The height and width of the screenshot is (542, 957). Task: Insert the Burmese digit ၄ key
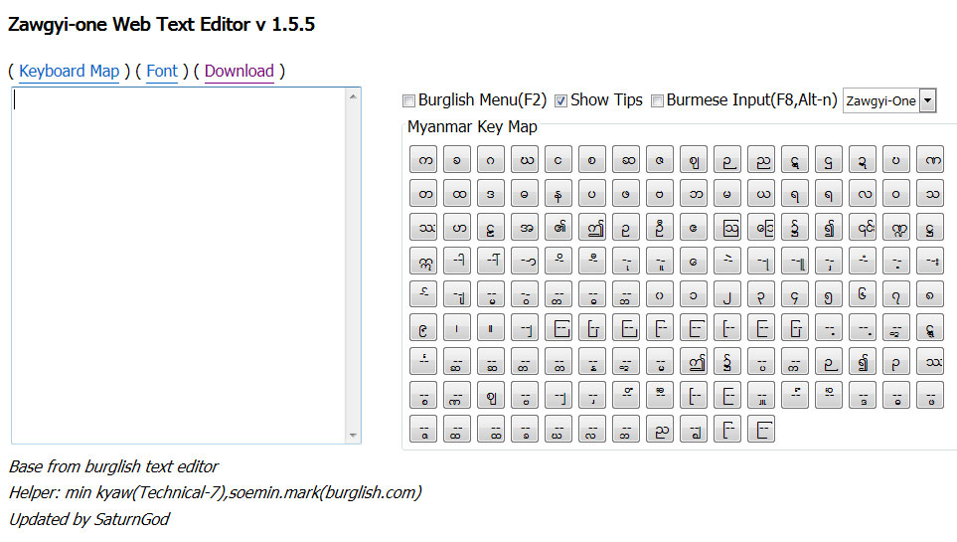point(795,295)
